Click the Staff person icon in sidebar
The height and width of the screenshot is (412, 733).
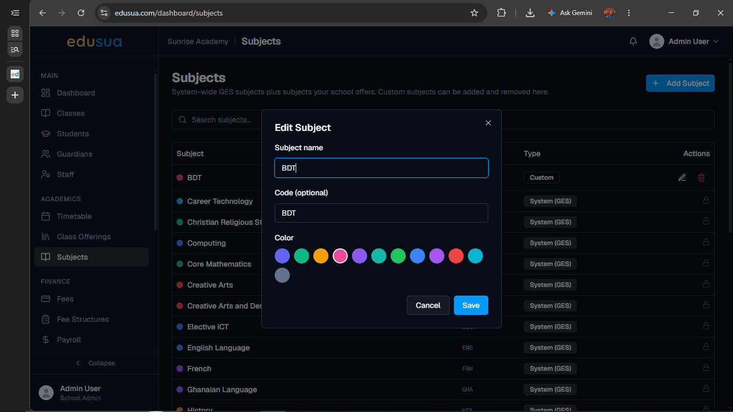tap(46, 174)
